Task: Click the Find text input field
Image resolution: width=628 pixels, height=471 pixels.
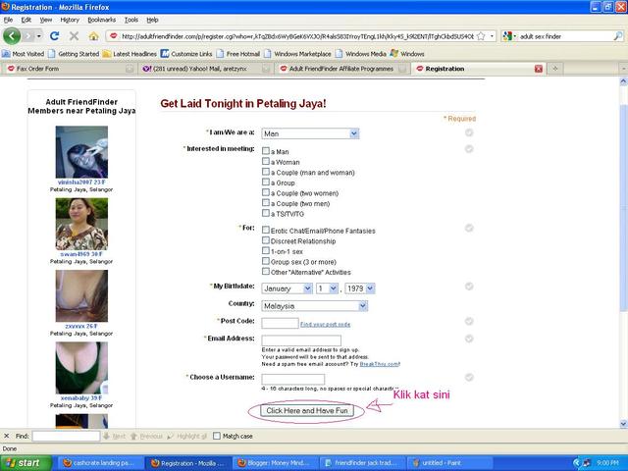Action: (x=66, y=436)
